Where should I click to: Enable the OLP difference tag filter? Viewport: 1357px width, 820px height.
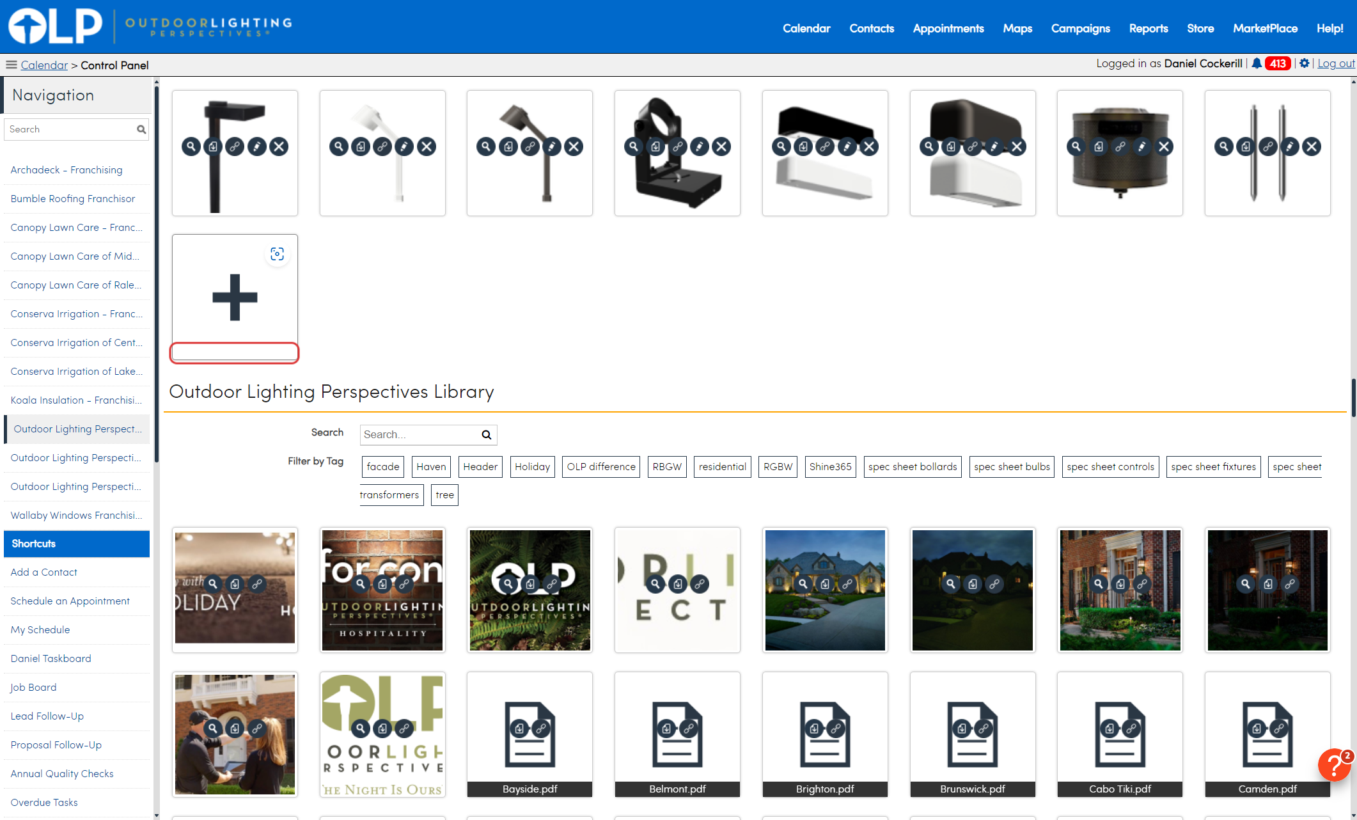tap(601, 467)
